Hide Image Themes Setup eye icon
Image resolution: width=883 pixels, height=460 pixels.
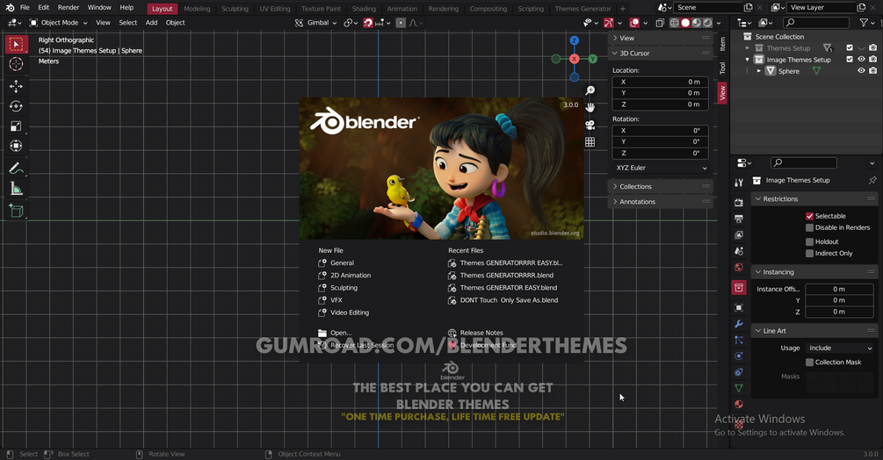click(861, 59)
